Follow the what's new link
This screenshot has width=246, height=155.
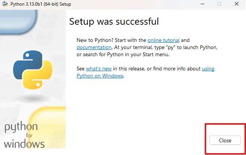(99, 69)
